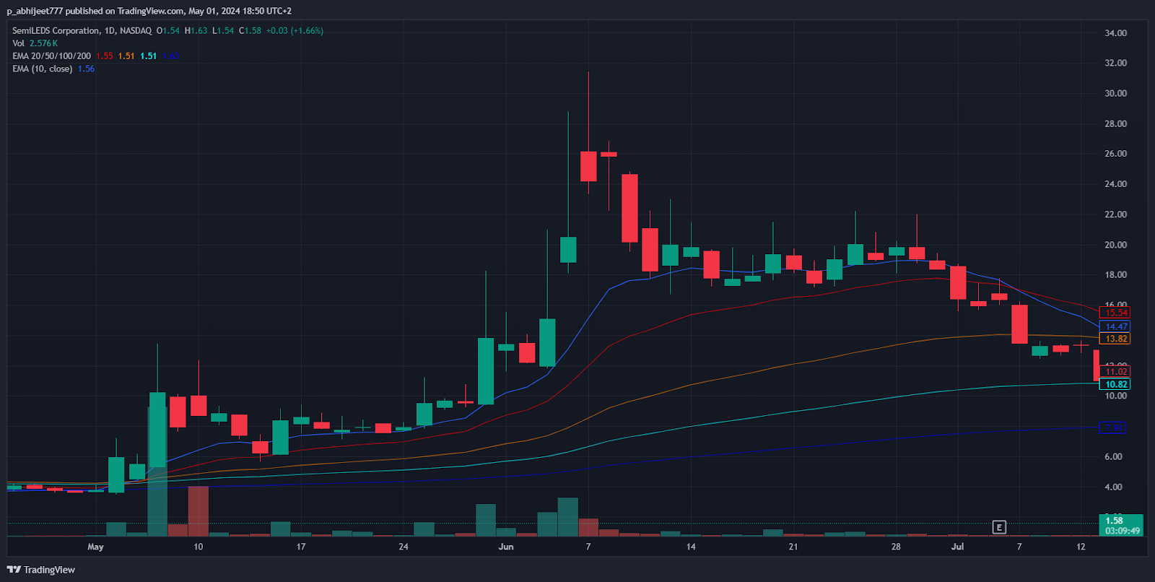Select the EMA (10, close) indicator legend
The image size is (1155, 582).
click(x=42, y=69)
